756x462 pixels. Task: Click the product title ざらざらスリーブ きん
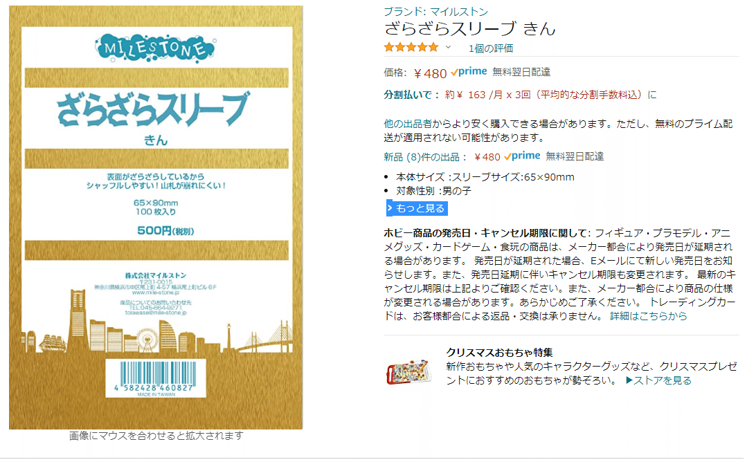pos(469,29)
